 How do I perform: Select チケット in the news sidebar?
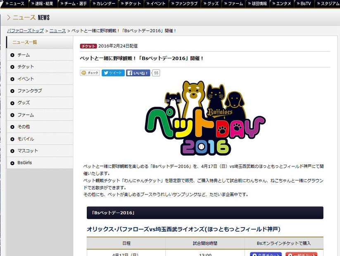[40, 67]
